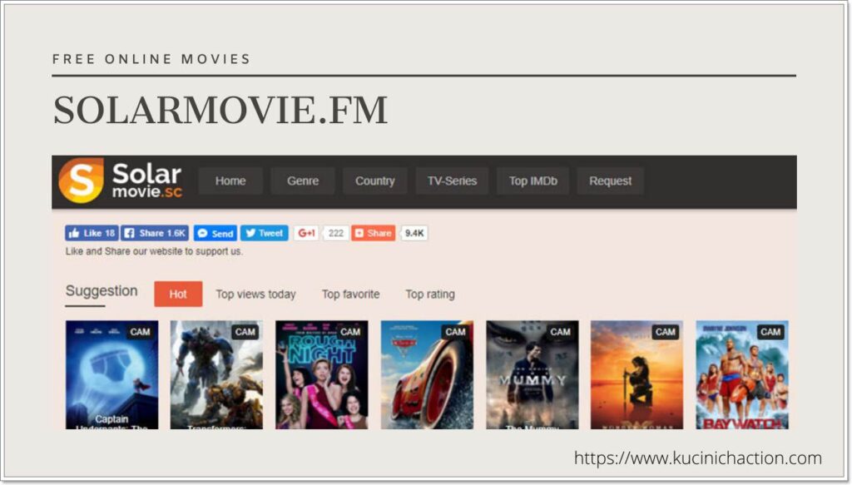
Task: Open the Wonder Woman movie poster
Action: pyautogui.click(x=637, y=374)
